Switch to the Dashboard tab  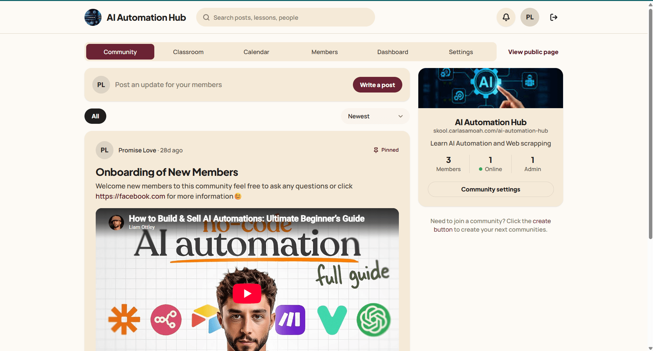tap(393, 52)
